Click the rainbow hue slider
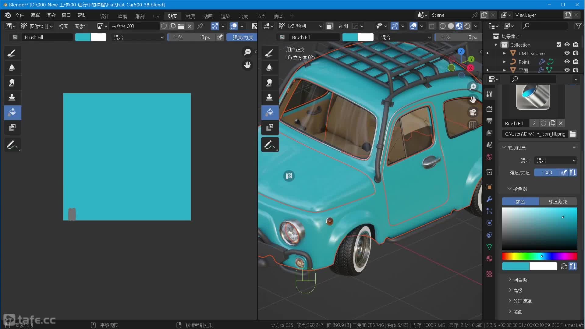The image size is (585, 329). tap(539, 256)
